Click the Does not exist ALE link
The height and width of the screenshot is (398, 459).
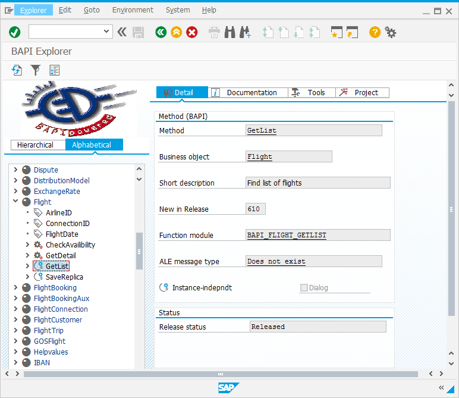[x=276, y=261]
